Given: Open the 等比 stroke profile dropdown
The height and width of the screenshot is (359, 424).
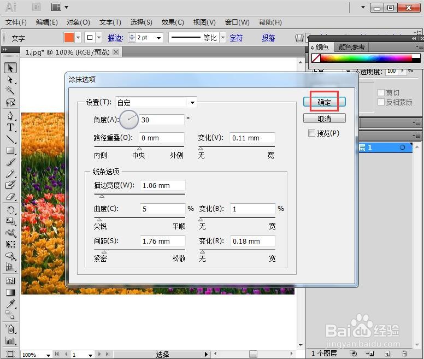Looking at the screenshot, I should pyautogui.click(x=223, y=38).
